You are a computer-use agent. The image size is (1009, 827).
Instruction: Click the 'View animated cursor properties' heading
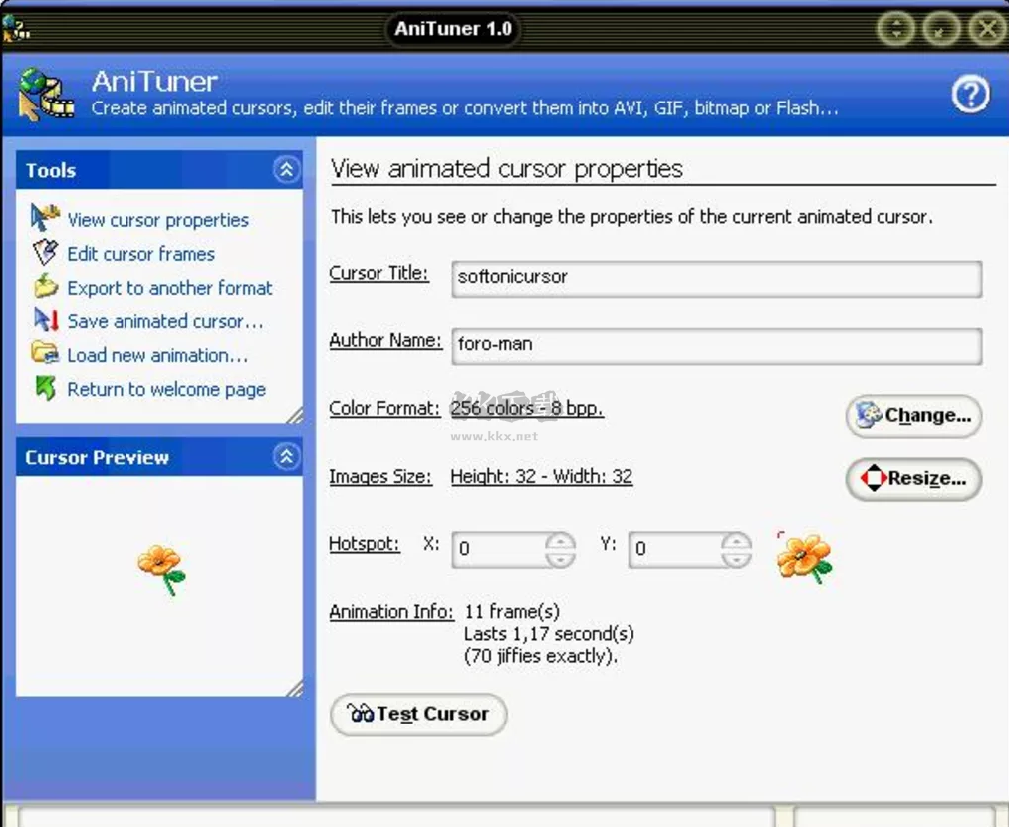[x=506, y=169]
